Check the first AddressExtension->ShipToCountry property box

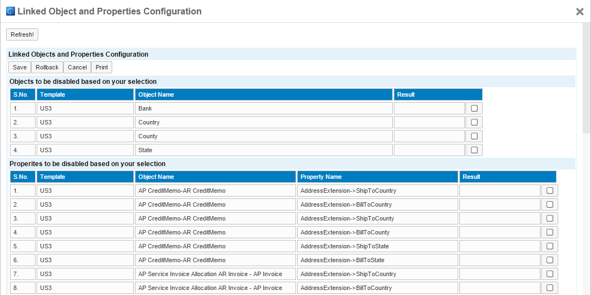549,191
